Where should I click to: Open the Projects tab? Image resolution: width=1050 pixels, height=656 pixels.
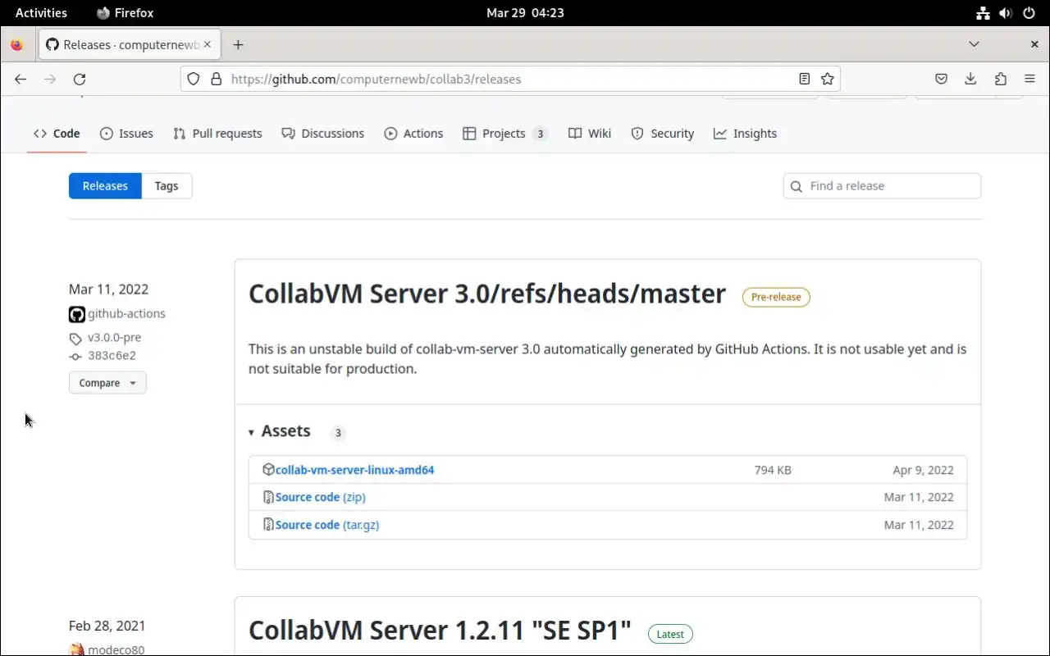[x=504, y=134]
